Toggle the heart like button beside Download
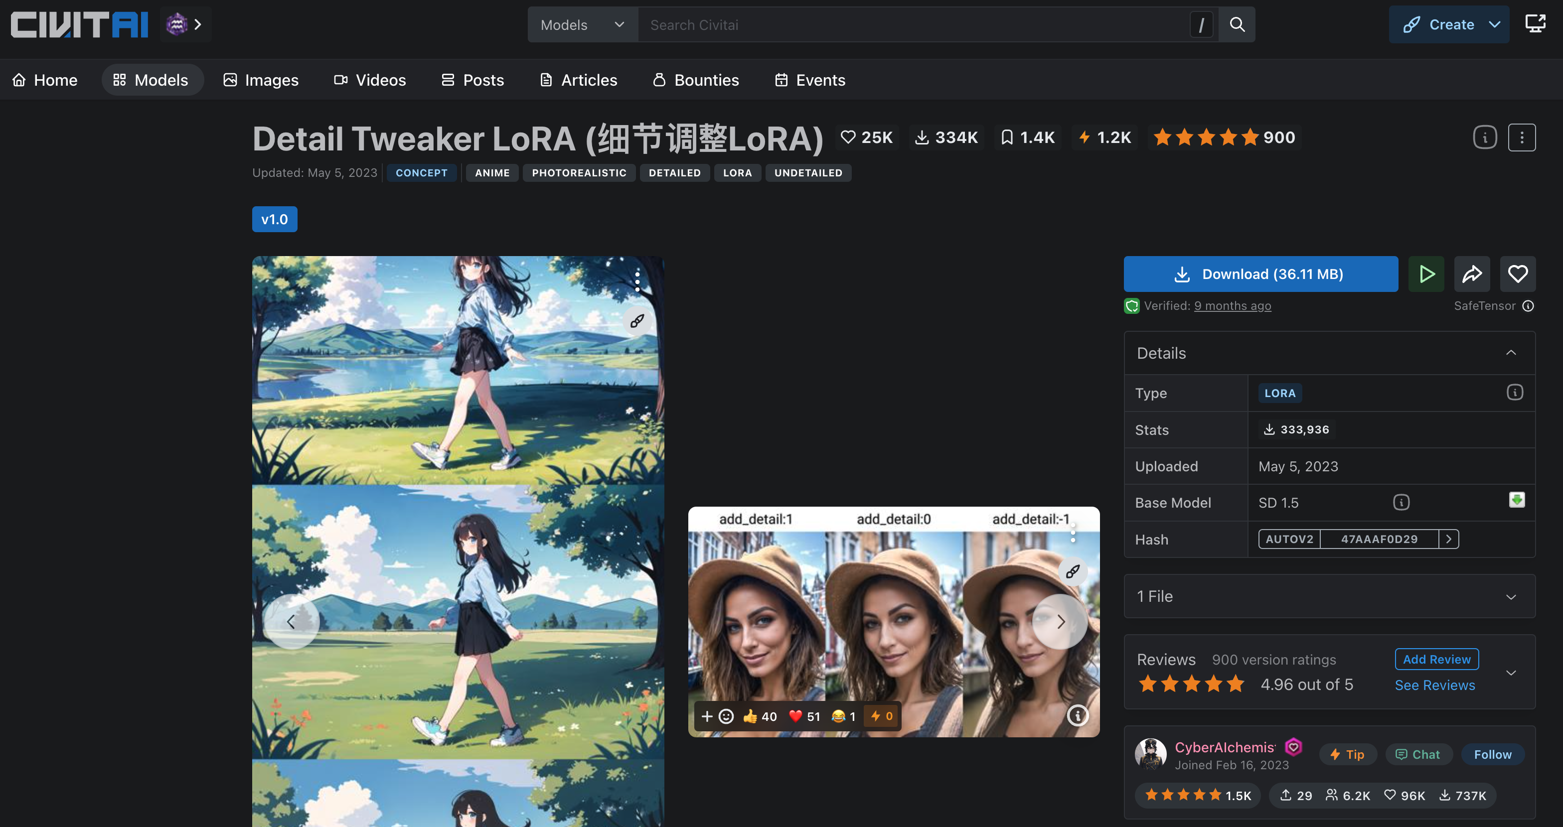 (1518, 274)
